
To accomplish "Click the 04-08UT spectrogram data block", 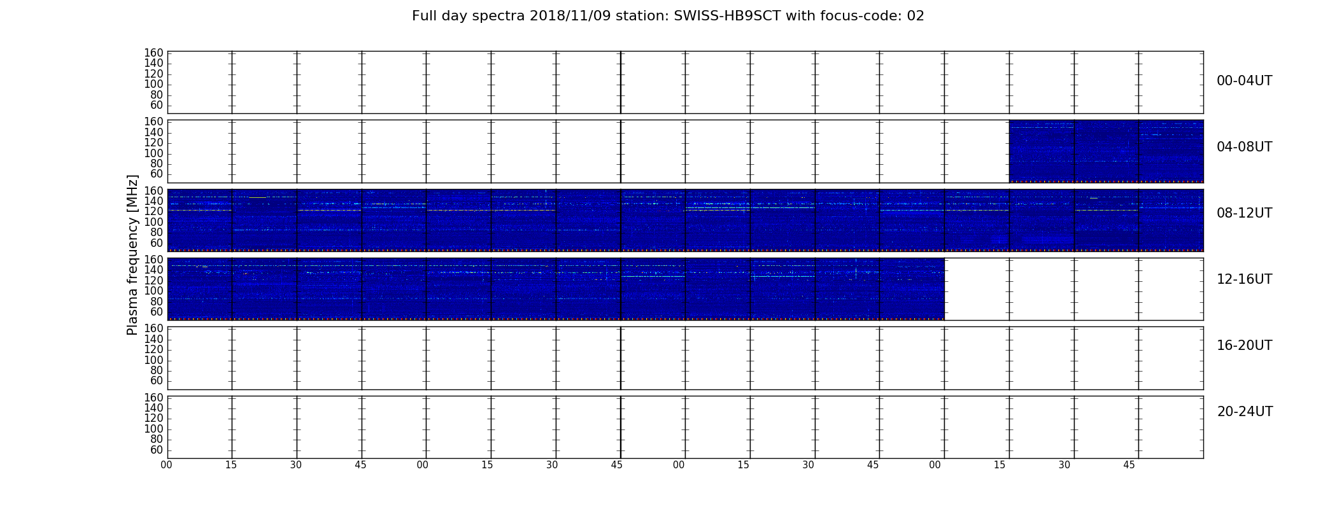I will (1106, 151).
